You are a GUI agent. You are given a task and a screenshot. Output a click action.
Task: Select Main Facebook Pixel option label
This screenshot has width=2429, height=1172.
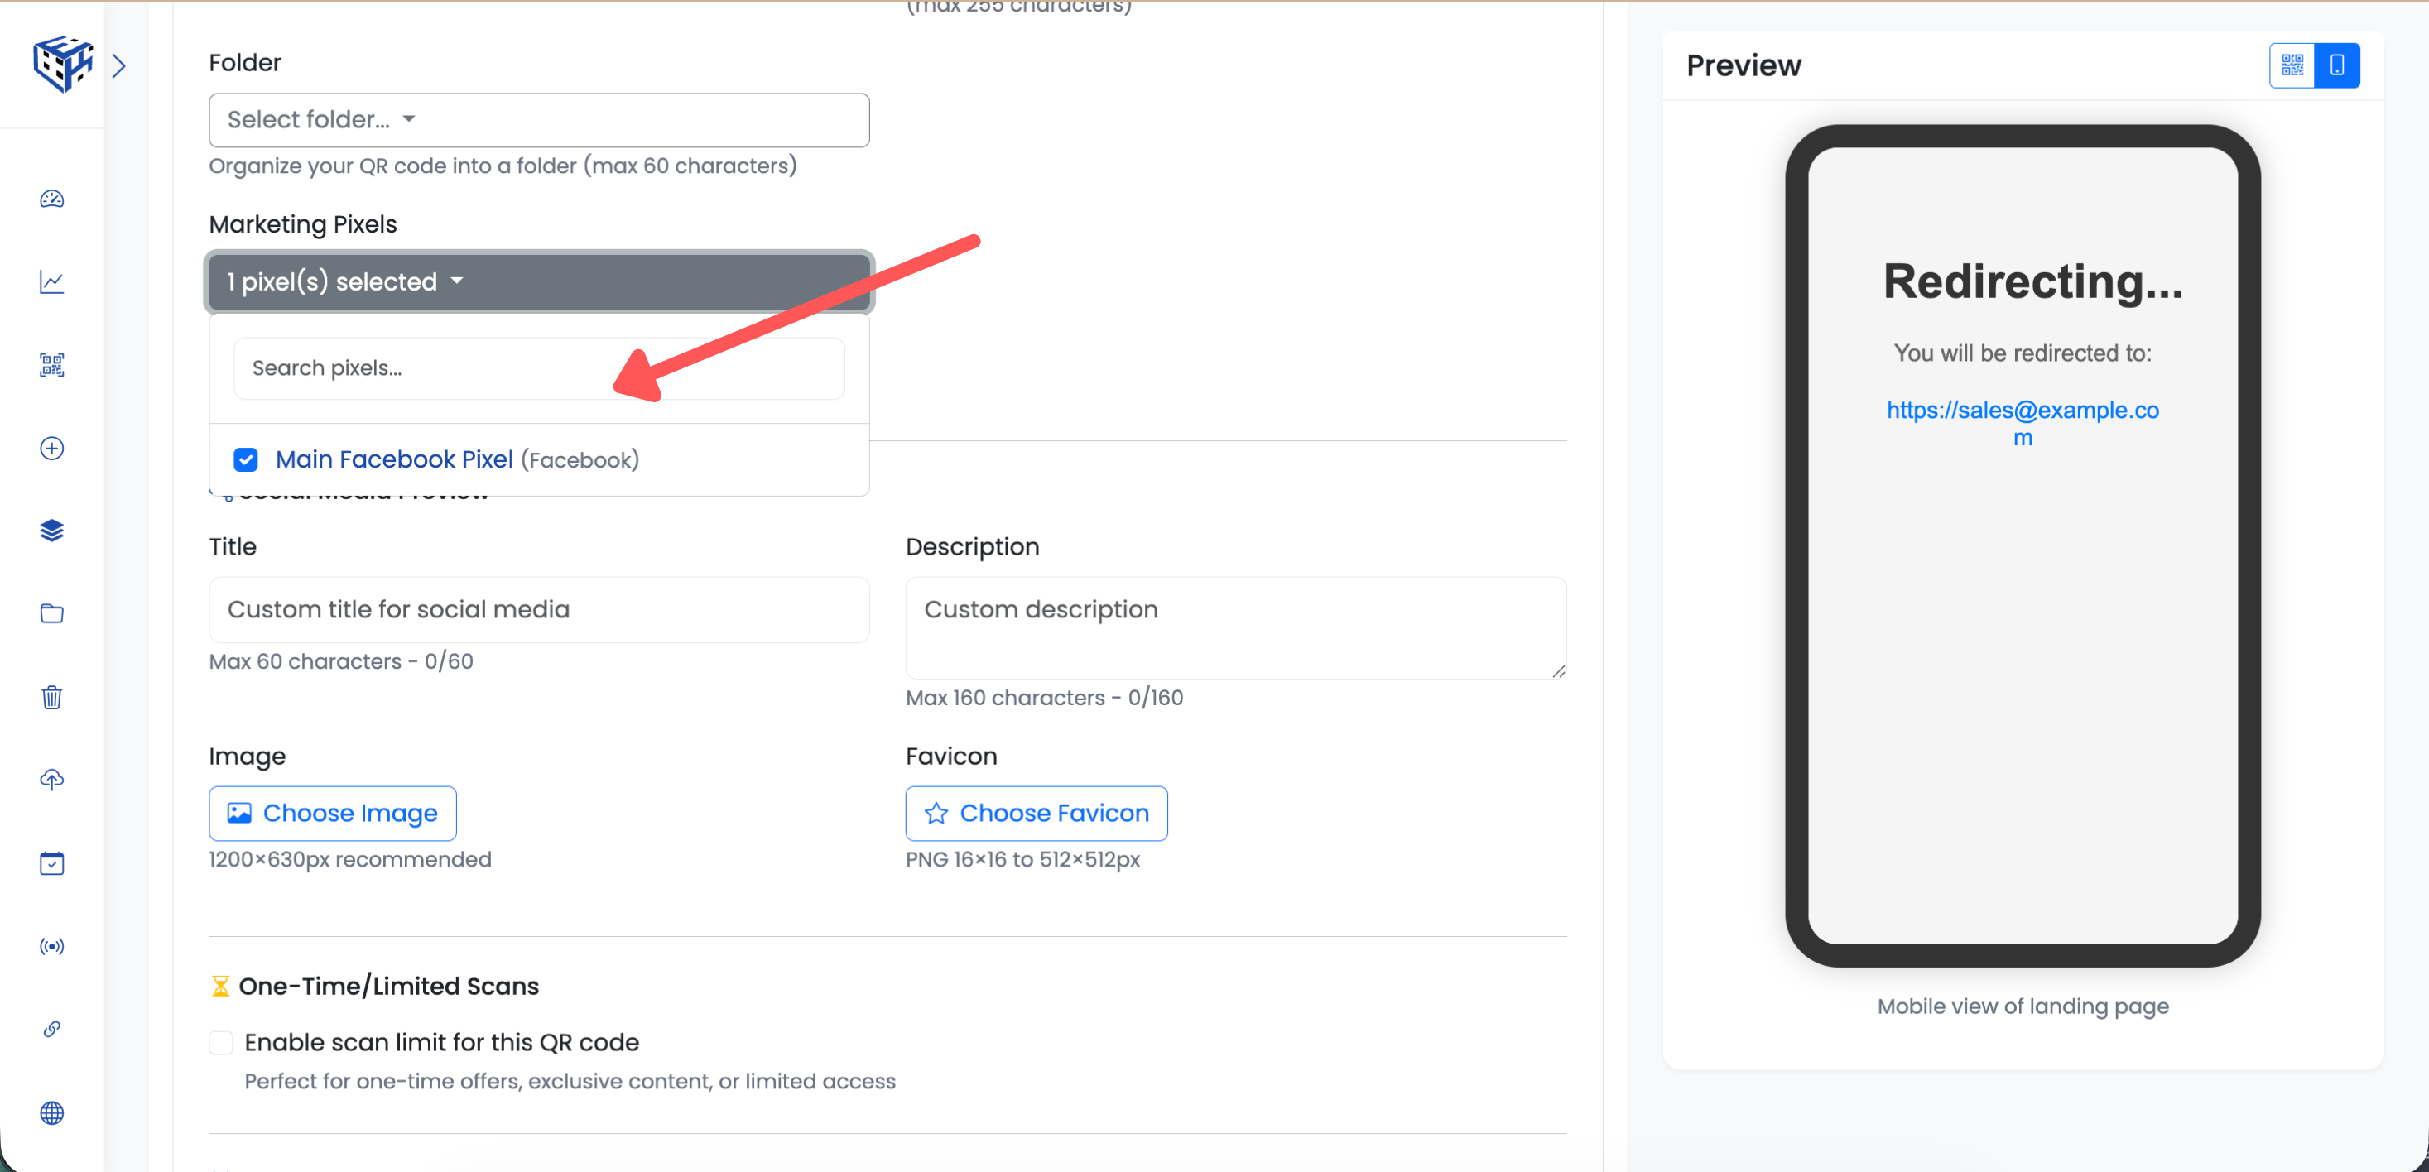pyautogui.click(x=394, y=459)
